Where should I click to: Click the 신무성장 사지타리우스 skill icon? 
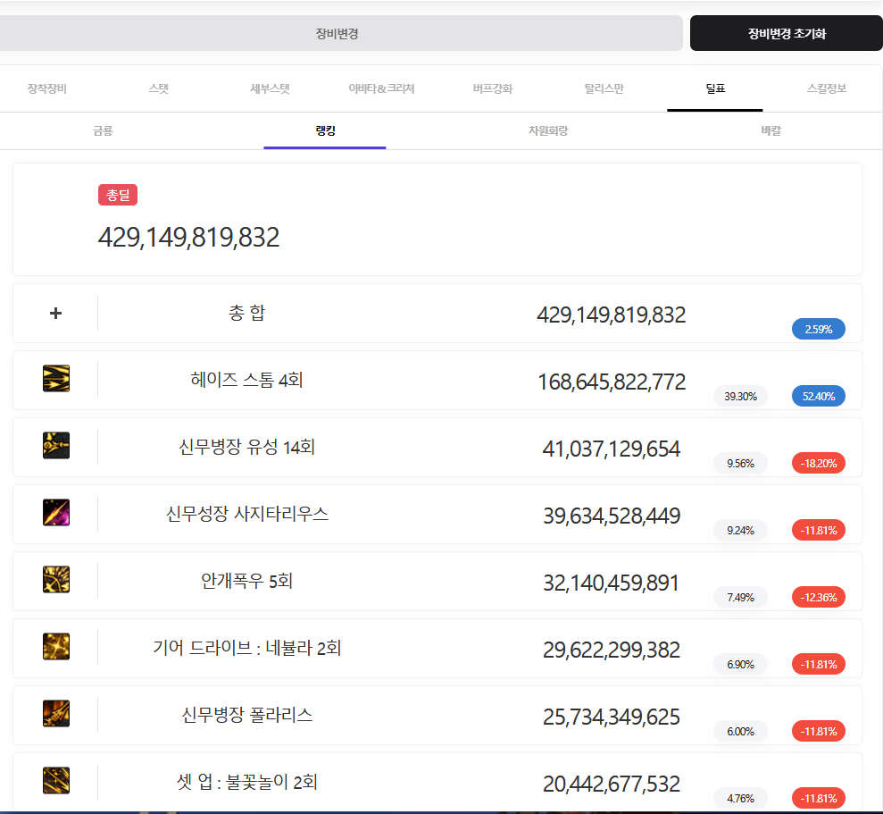56,513
